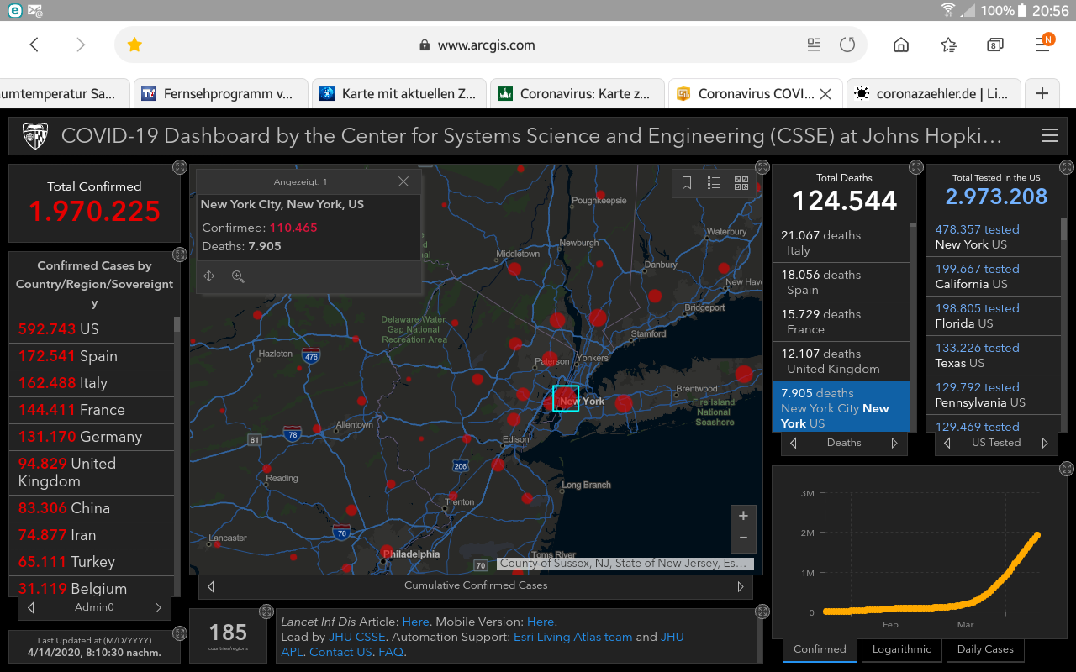This screenshot has width=1076, height=672.
Task: Click previous arrow beside US Tested
Action: pos(948,443)
